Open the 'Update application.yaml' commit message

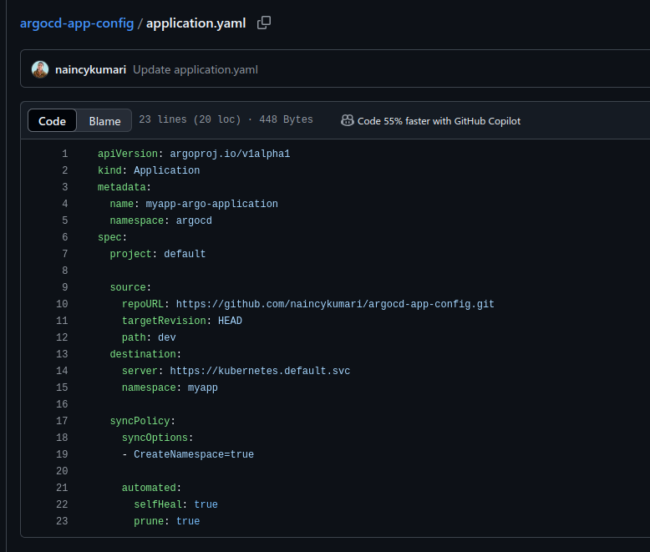tap(195, 69)
